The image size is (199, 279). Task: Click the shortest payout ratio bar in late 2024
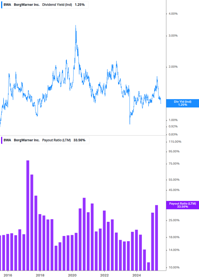(148, 267)
